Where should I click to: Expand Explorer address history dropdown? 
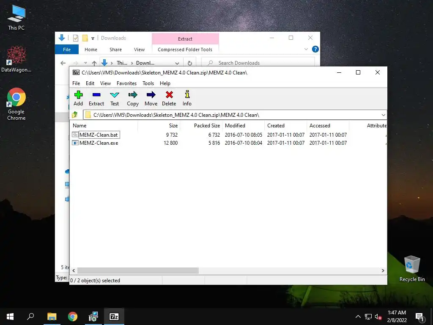click(177, 63)
